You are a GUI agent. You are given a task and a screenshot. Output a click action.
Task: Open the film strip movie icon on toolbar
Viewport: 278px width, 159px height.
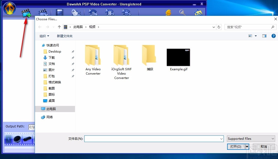59,12
